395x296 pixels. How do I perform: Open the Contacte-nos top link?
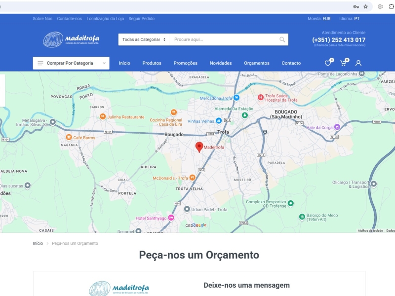coord(69,19)
